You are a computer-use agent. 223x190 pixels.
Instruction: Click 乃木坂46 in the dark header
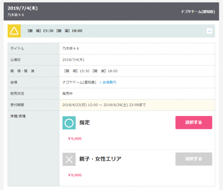coord(16,15)
